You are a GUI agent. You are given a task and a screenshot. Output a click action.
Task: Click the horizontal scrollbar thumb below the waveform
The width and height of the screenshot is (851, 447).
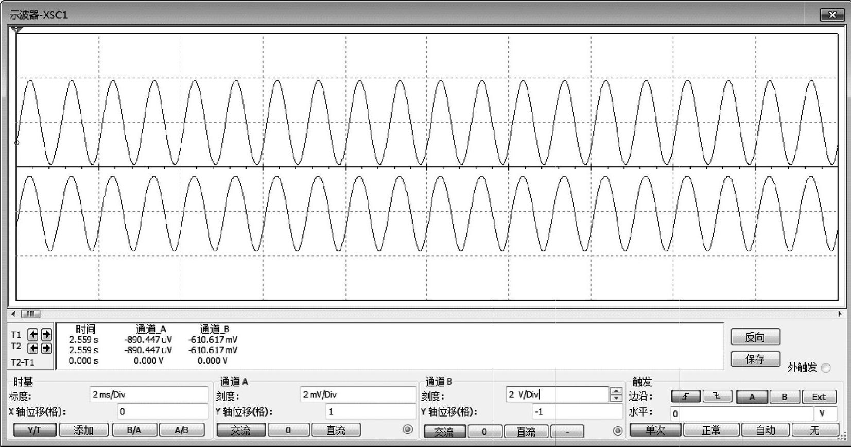point(30,314)
